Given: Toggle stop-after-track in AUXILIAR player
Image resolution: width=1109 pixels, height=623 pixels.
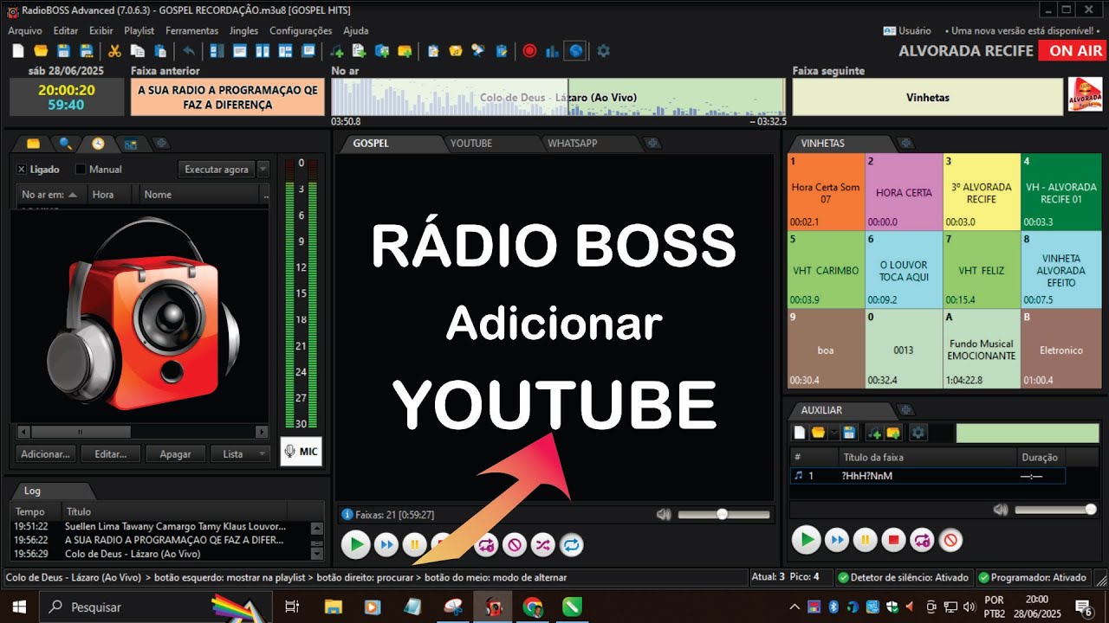Looking at the screenshot, I should pos(950,540).
